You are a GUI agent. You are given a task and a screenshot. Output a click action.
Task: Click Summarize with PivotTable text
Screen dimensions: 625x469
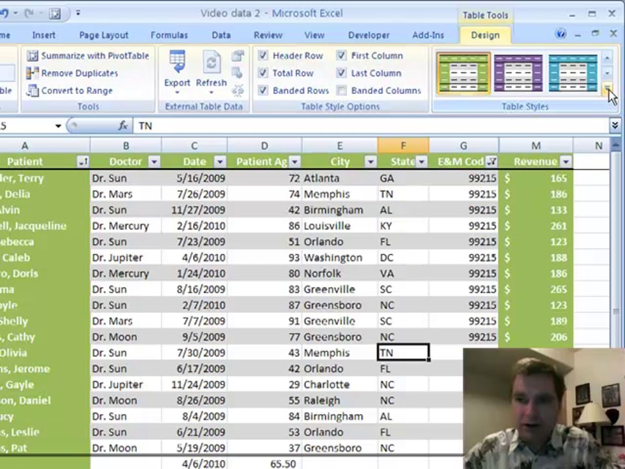(95, 56)
